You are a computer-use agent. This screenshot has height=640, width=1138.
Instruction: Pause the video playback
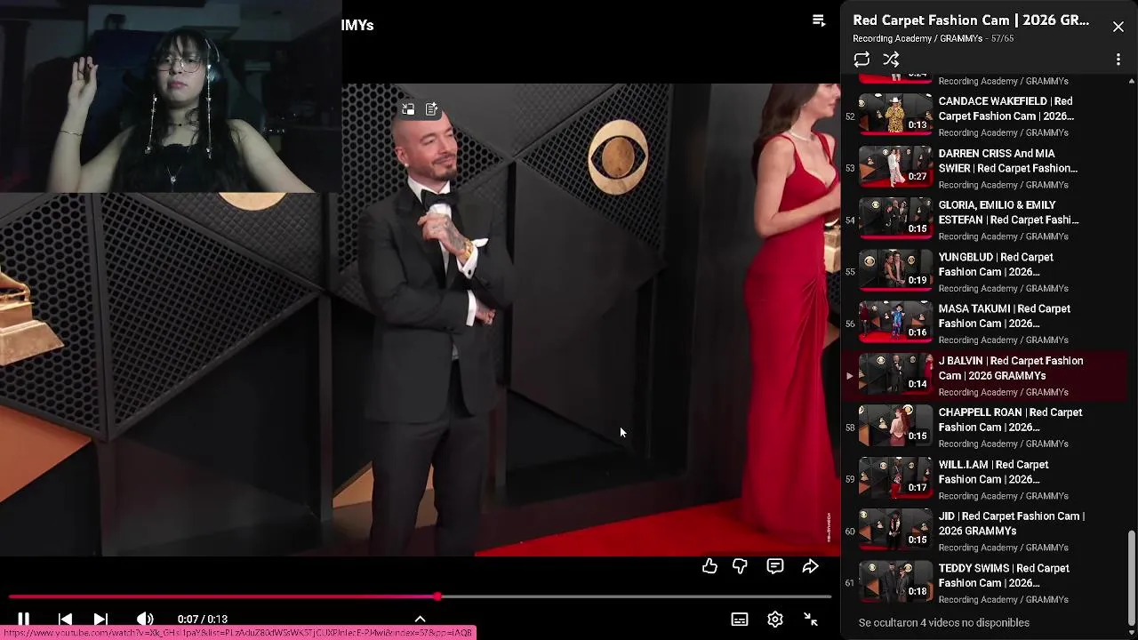23,619
